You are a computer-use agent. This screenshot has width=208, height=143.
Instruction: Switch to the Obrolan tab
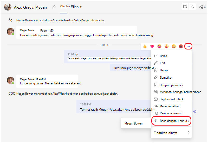[x=65, y=7]
